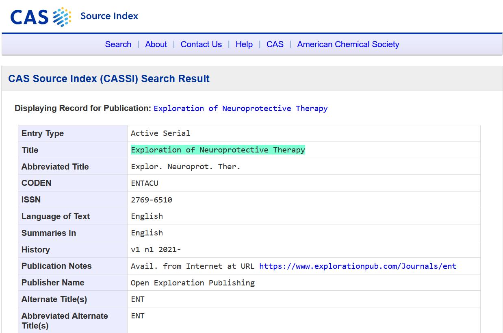Visit the CAS navigation link
The image size is (503, 333).
(275, 44)
